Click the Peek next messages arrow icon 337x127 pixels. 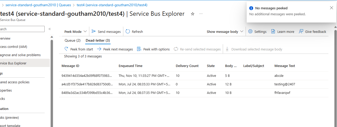99,49
